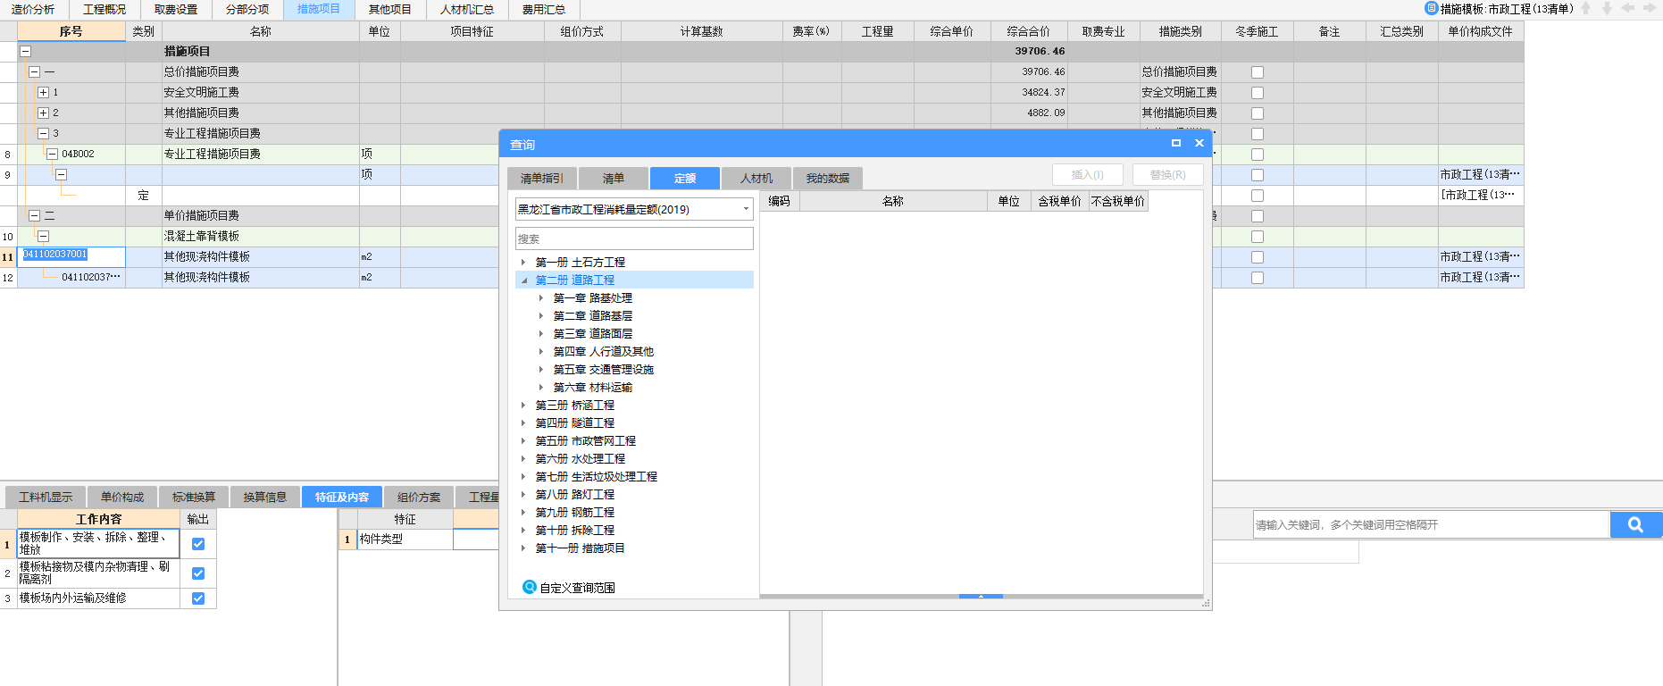Click 混凝土靠背模板 cell in row 10
1663x686 pixels.
click(260, 236)
